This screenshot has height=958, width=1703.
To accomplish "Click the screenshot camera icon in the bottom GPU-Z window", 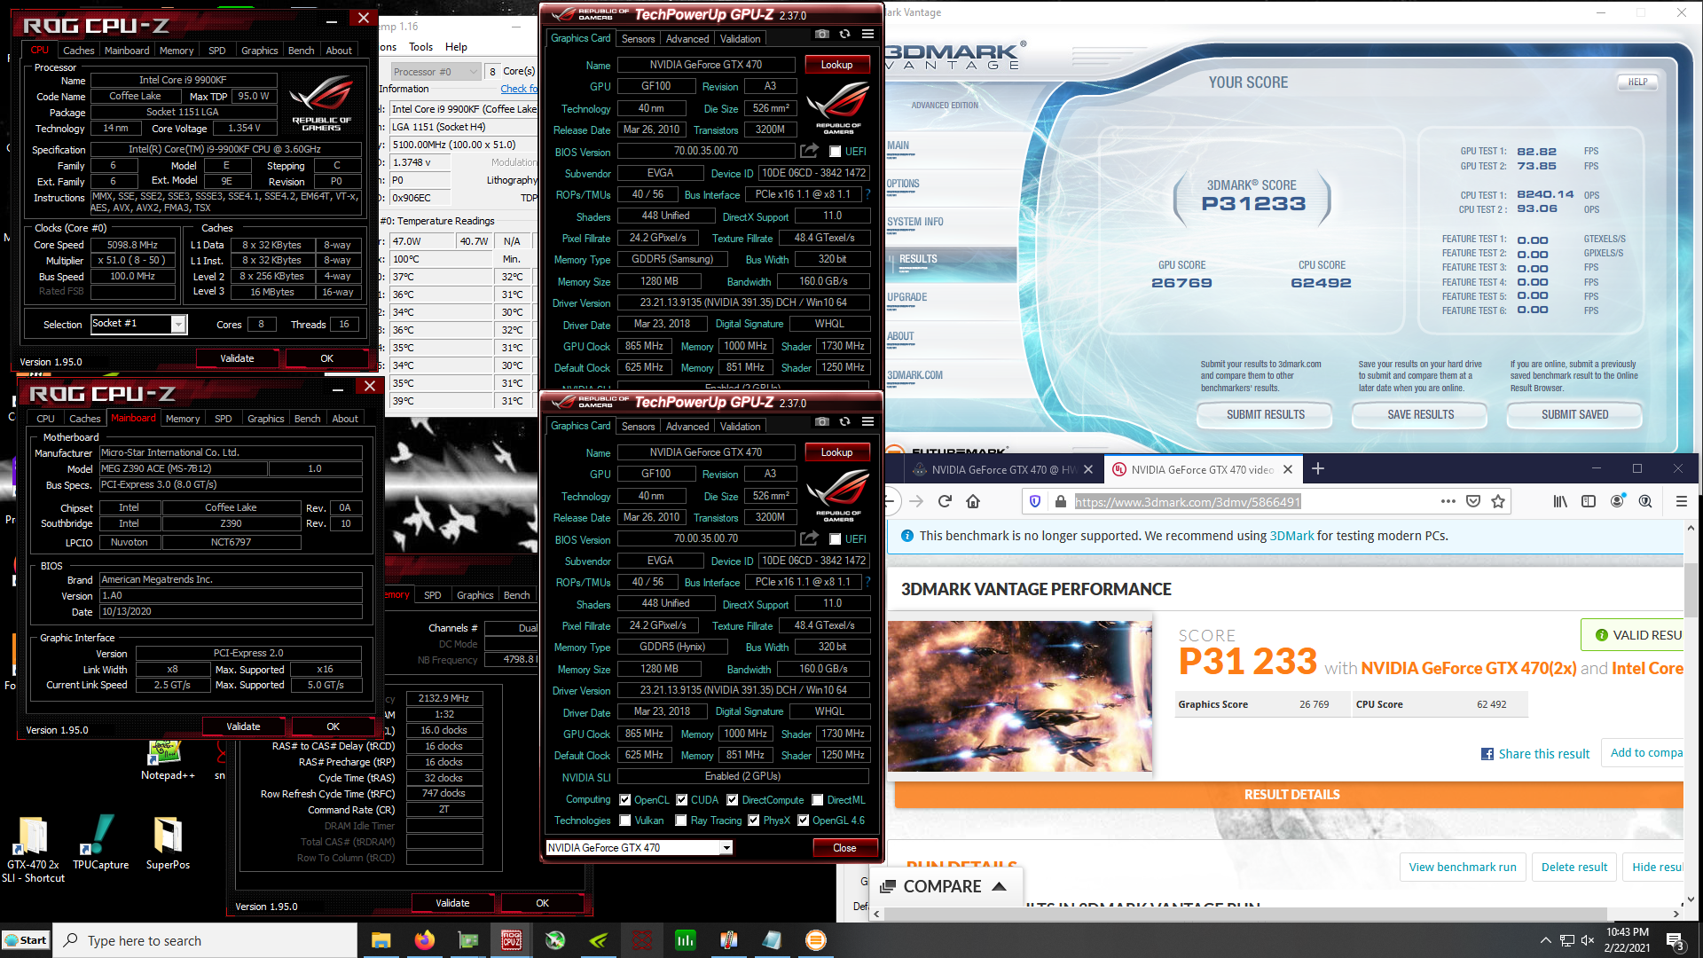I will [x=822, y=422].
